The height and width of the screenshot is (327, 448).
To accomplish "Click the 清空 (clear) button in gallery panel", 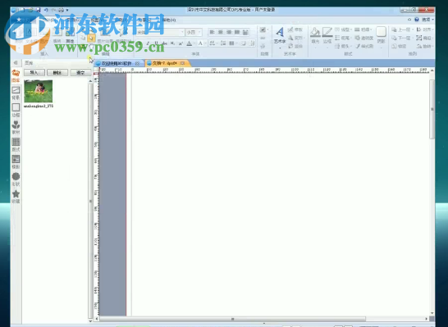I will pyautogui.click(x=80, y=72).
